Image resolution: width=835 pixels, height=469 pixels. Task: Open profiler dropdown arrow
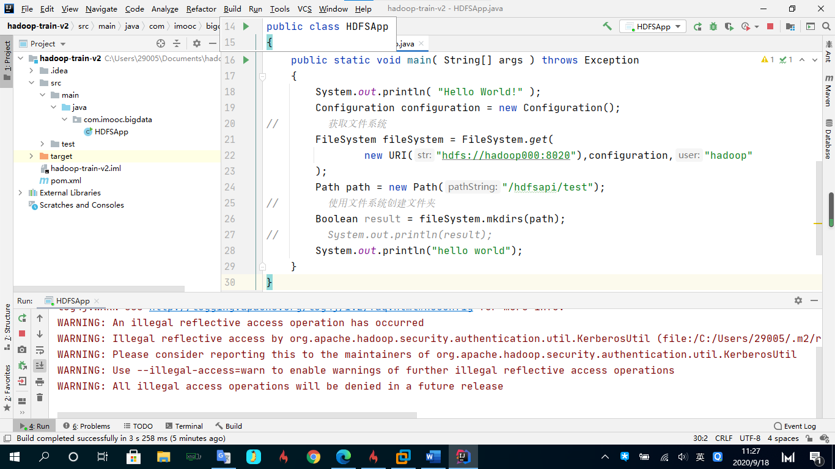tap(757, 27)
